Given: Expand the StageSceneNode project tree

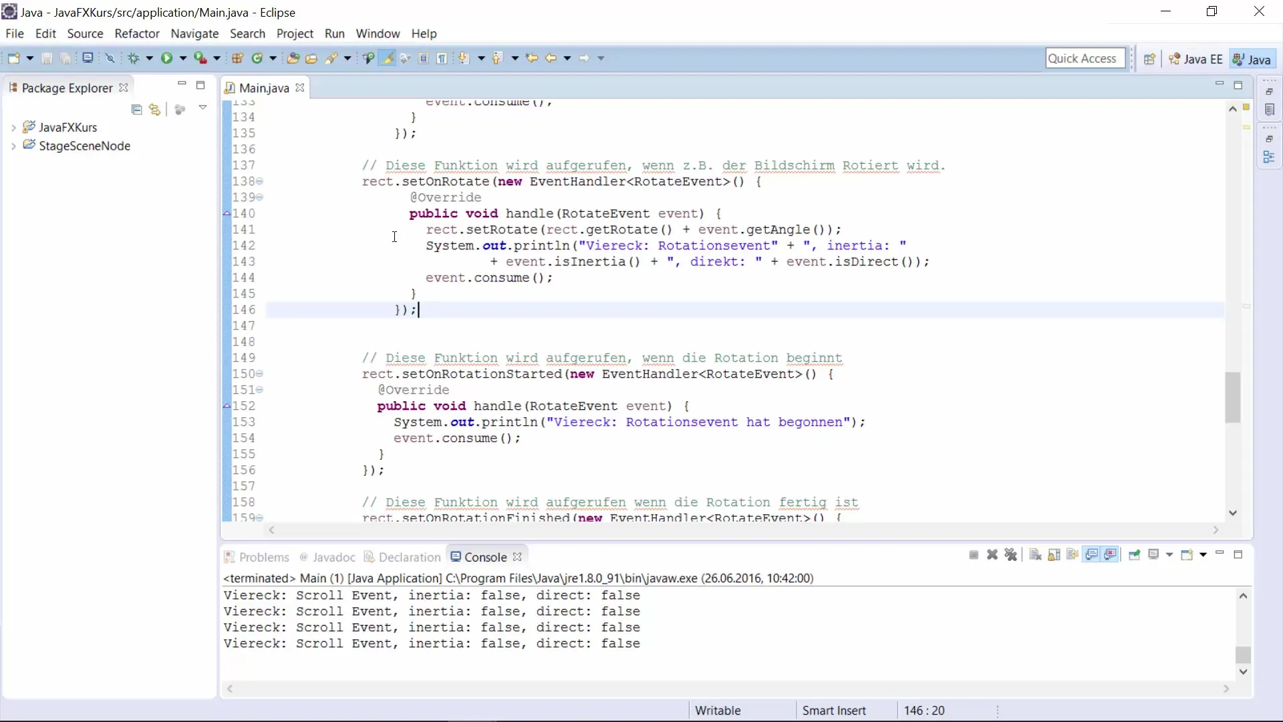Looking at the screenshot, I should (x=13, y=146).
